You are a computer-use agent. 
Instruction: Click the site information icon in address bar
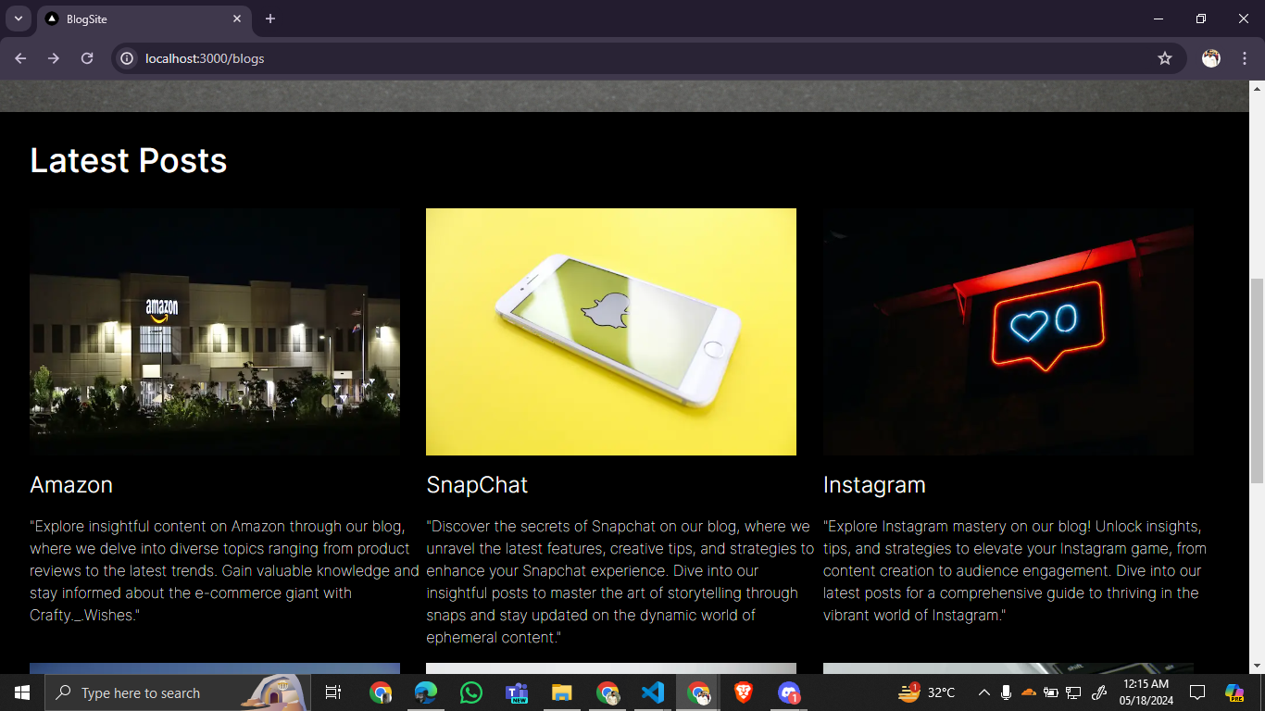[x=127, y=58]
